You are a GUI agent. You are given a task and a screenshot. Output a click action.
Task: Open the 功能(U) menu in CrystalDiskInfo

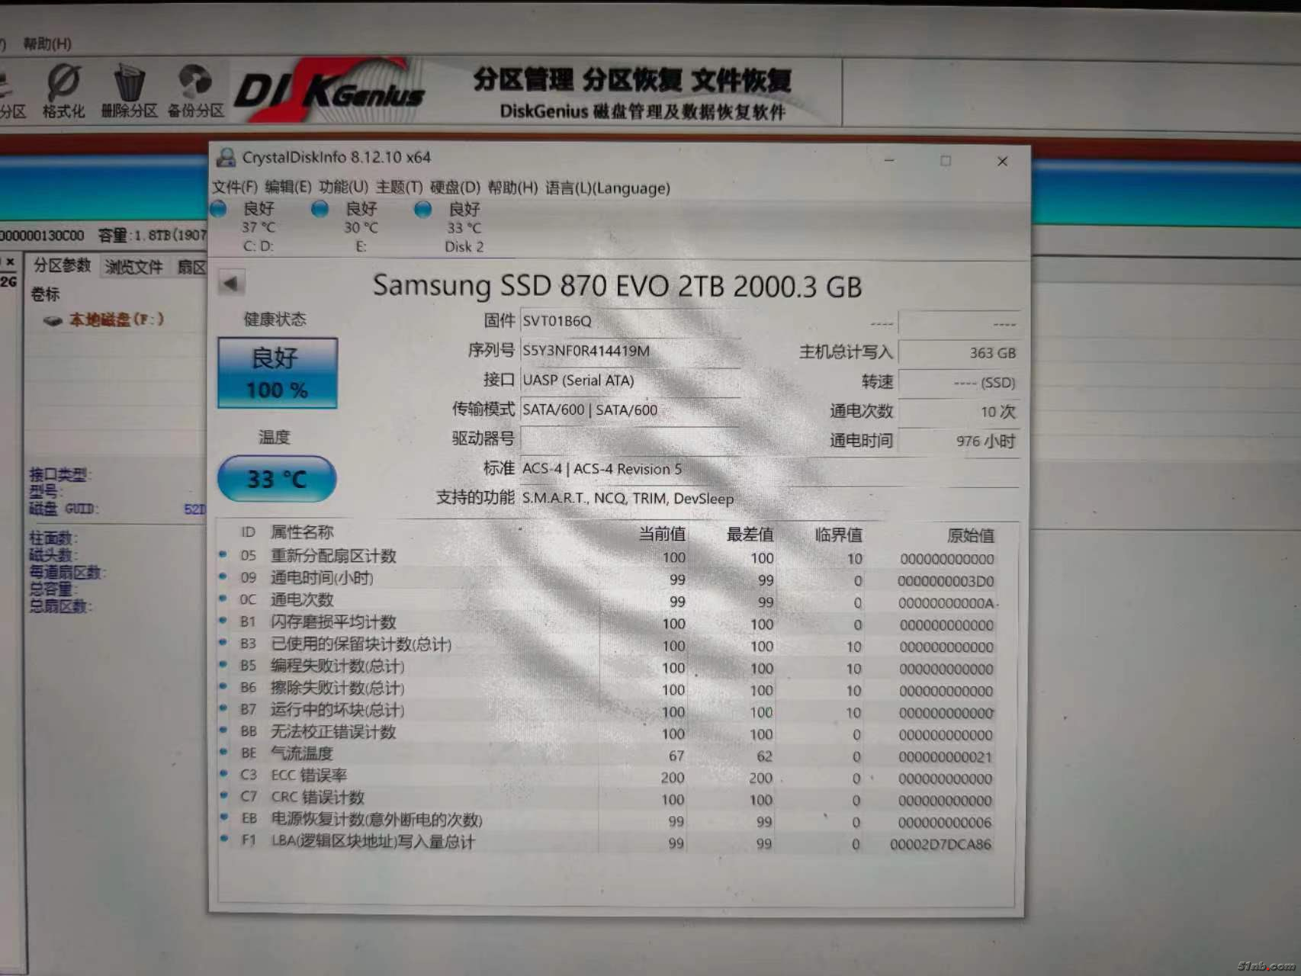pos(343,187)
